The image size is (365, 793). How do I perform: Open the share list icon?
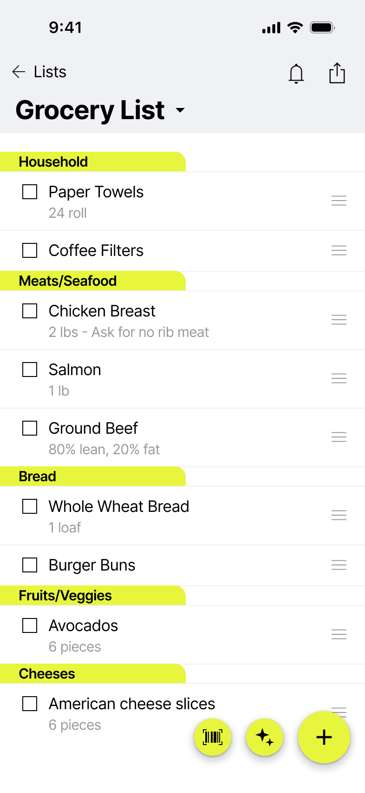tap(337, 73)
